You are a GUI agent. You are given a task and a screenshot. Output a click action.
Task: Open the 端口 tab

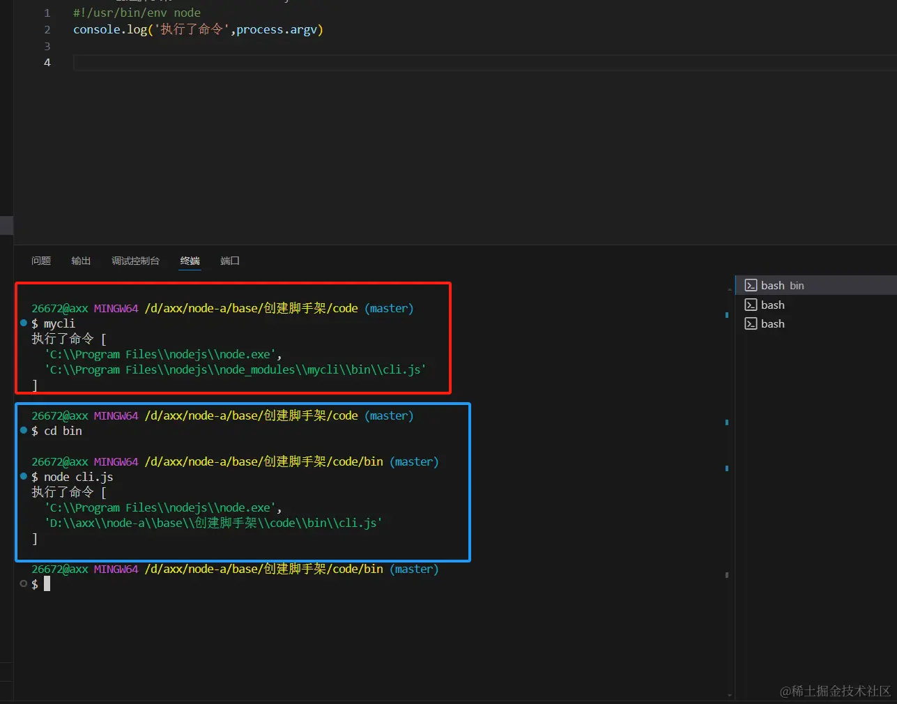[x=230, y=261]
